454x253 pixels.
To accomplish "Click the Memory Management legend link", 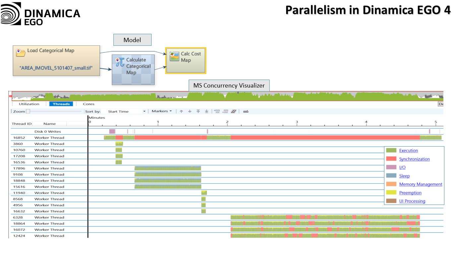I will tap(421, 184).
